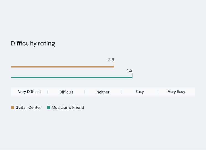
Task: Select the teal Musician's Friend rating bar
Action: click(71, 77)
